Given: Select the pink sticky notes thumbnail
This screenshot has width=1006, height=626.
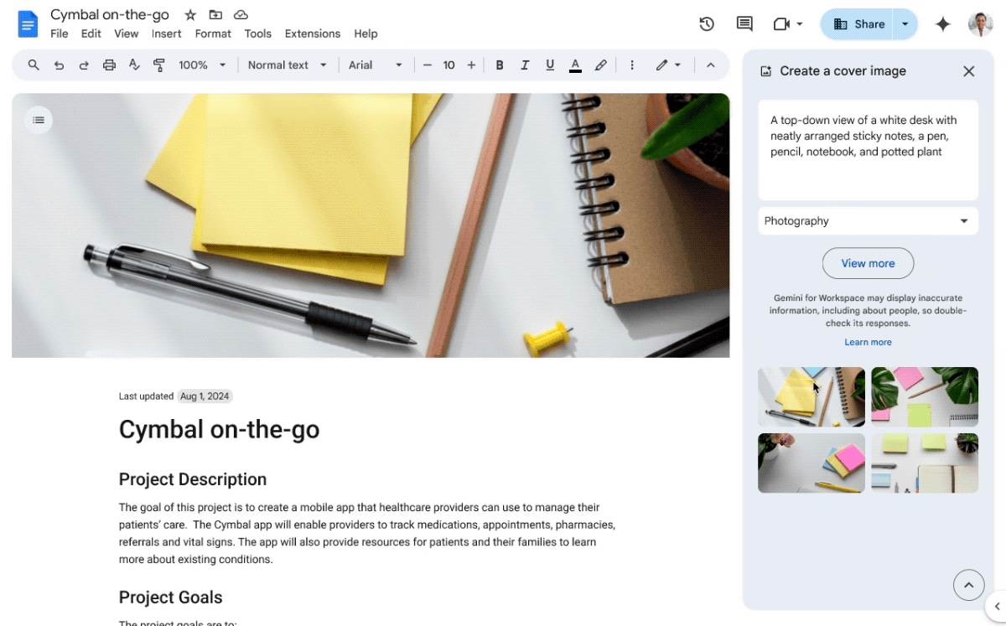Looking at the screenshot, I should coord(924,396).
